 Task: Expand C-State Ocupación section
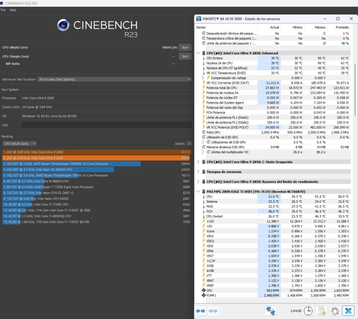coord(198,162)
